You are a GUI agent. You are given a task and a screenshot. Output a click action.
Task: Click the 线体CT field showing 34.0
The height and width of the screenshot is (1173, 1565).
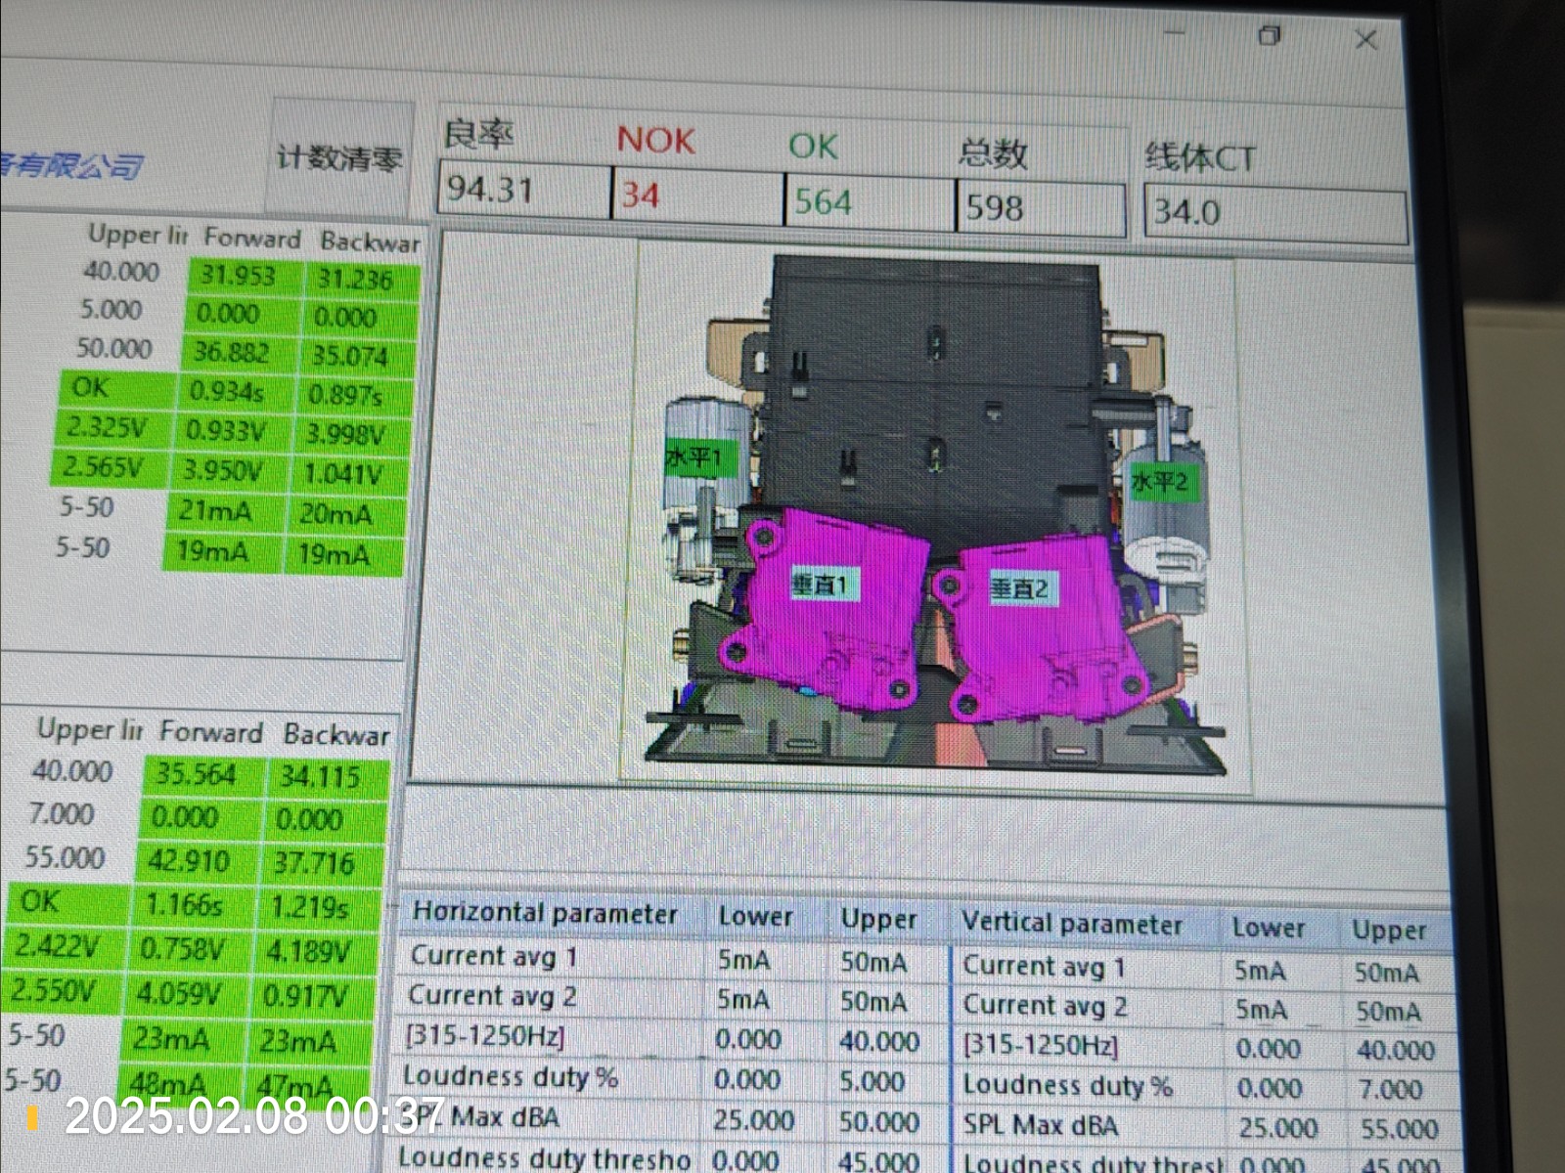1274,213
